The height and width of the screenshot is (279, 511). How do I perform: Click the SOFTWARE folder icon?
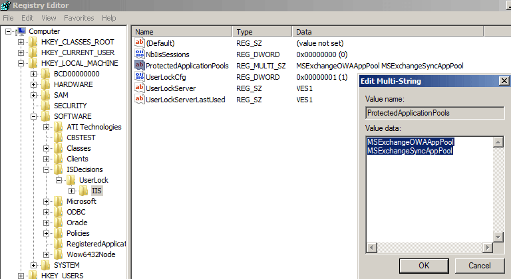click(46, 116)
